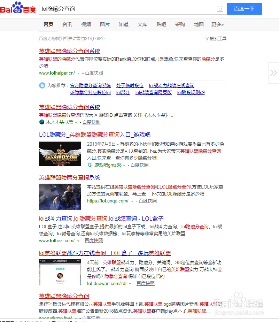The image size is (279, 322).
Task: Expand dropdown arrow next to 游戏吧gmz88
Action: coord(124,165)
